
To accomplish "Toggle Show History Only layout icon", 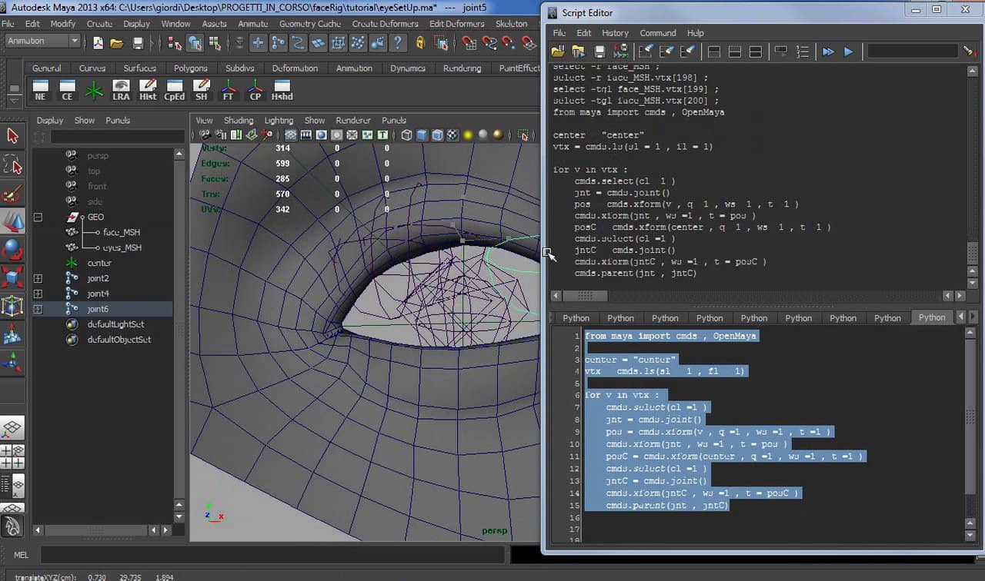I will (x=713, y=51).
